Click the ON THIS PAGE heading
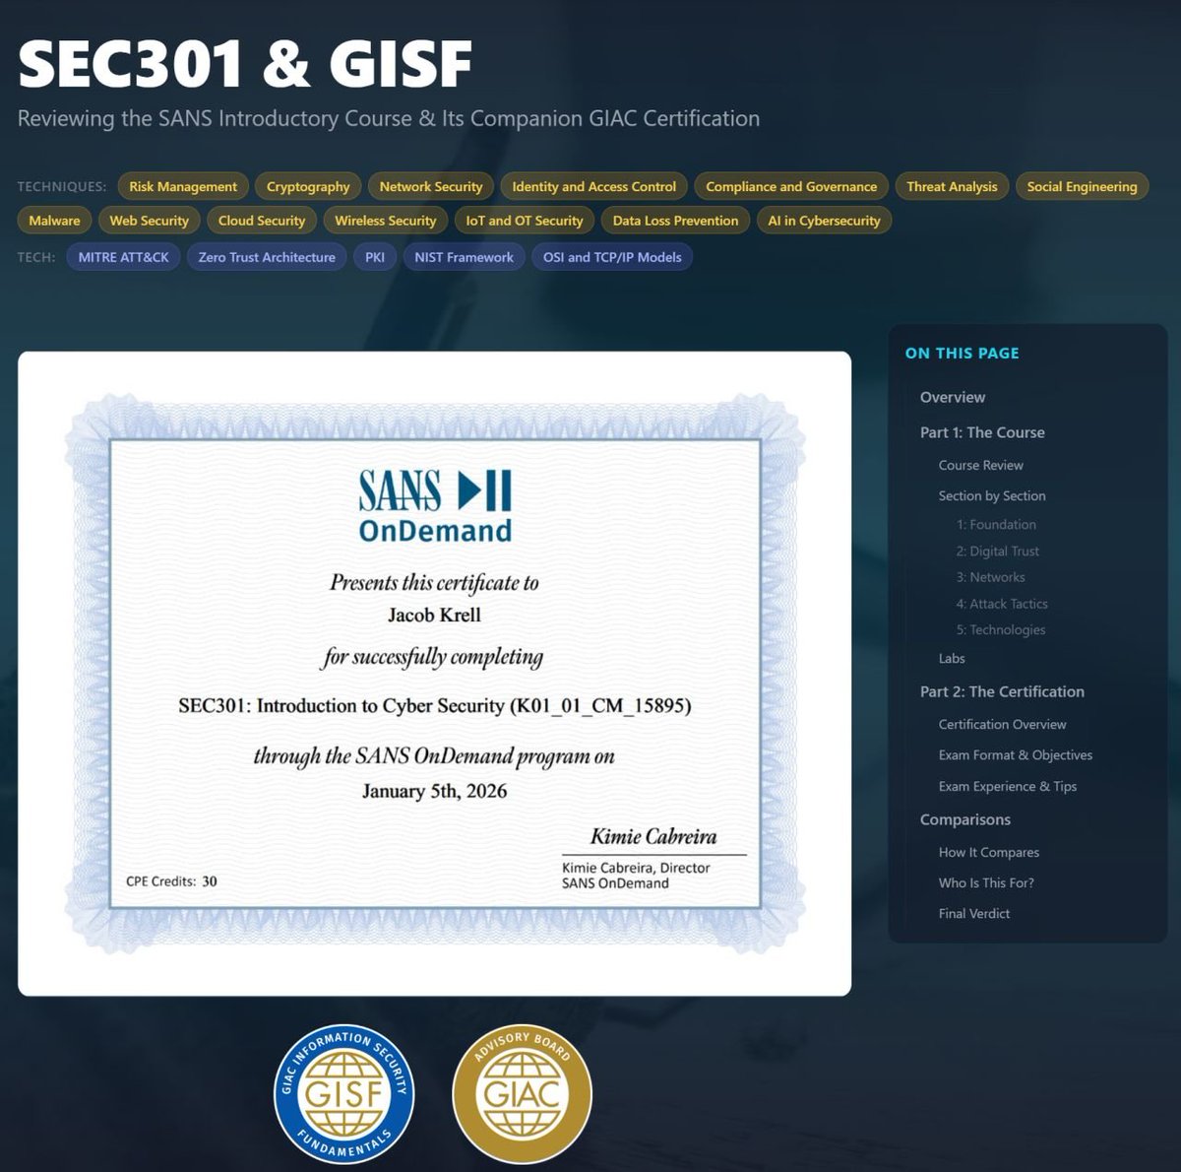 tap(962, 353)
